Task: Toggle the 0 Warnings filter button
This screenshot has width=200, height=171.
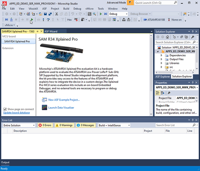Action: 64,125
